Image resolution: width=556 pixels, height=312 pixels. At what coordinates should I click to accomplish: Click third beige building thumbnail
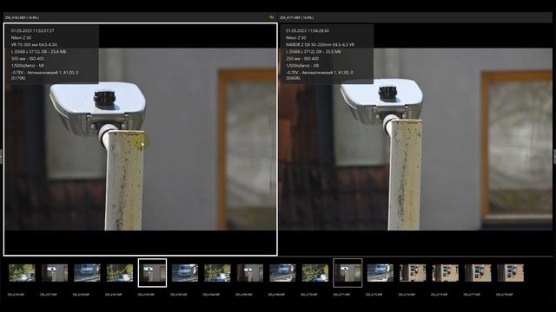pyautogui.click(x=478, y=273)
